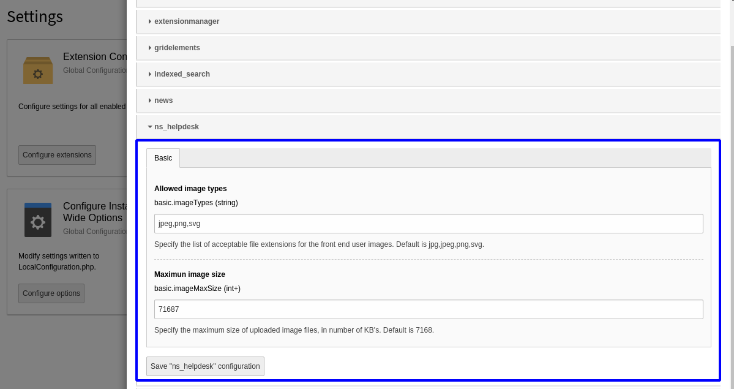Expand the indexed_search section
This screenshot has height=389, width=734.
pyautogui.click(x=182, y=74)
